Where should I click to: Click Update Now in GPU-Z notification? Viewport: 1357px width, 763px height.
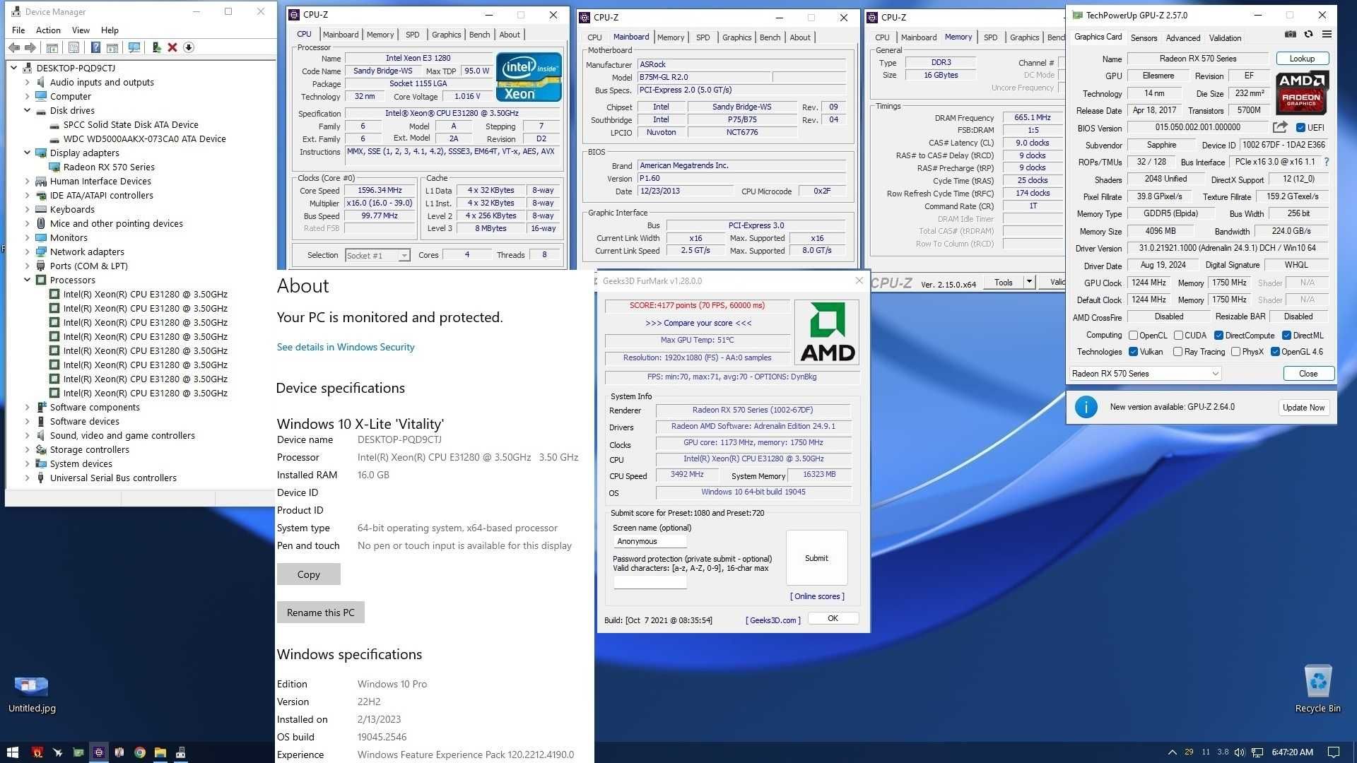click(x=1303, y=408)
